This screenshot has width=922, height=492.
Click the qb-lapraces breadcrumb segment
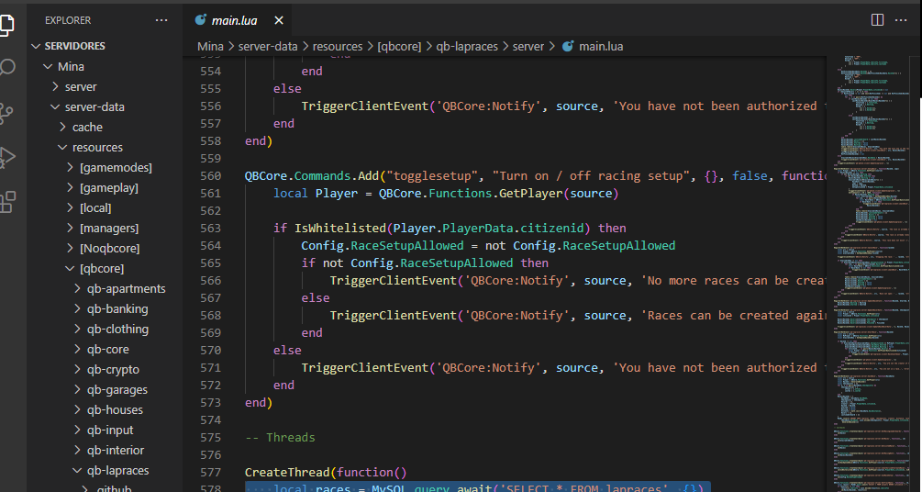click(469, 46)
